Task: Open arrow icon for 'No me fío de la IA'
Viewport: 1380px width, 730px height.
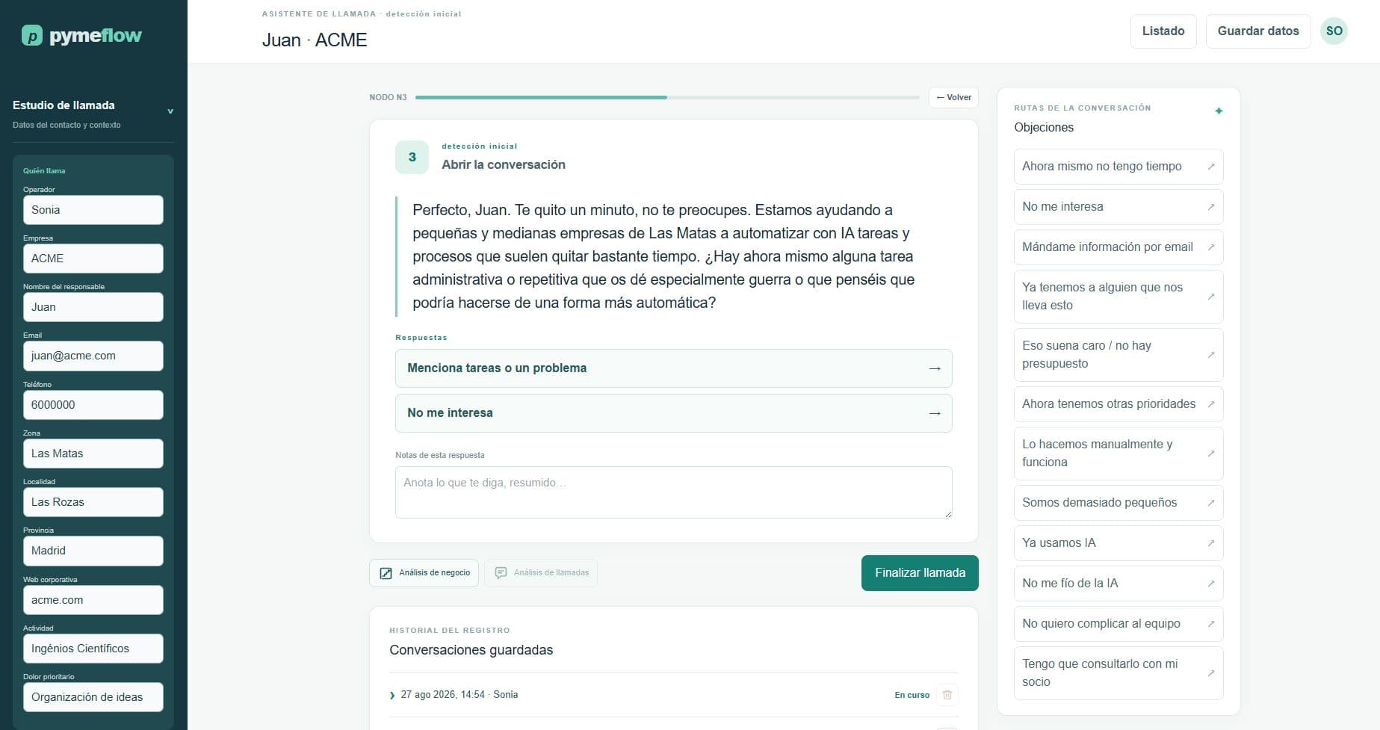Action: coord(1211,584)
